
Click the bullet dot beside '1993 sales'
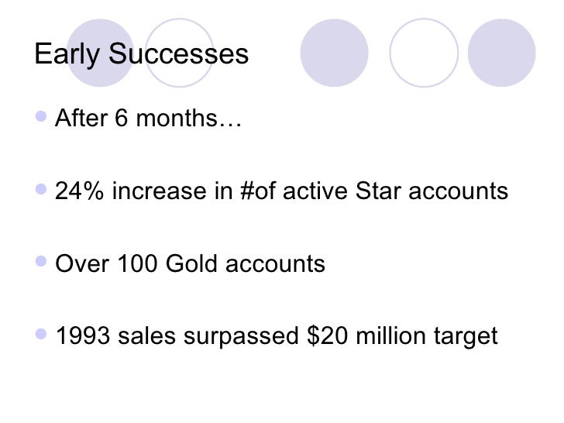pyautogui.click(x=41, y=334)
